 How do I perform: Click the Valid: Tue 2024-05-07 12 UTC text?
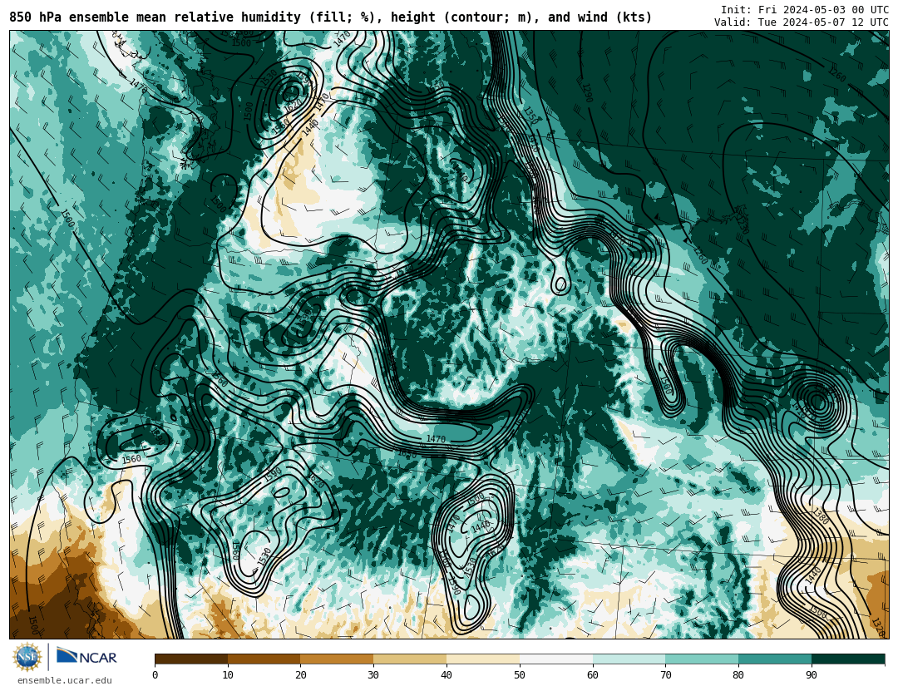tap(802, 22)
